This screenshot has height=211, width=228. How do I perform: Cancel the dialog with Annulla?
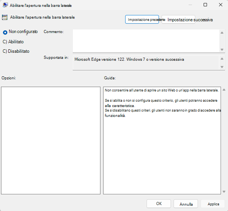coord(186,203)
